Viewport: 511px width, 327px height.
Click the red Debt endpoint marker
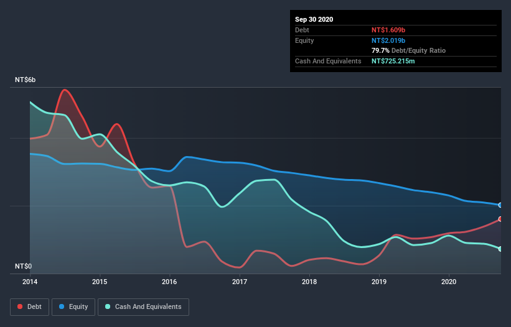point(500,219)
